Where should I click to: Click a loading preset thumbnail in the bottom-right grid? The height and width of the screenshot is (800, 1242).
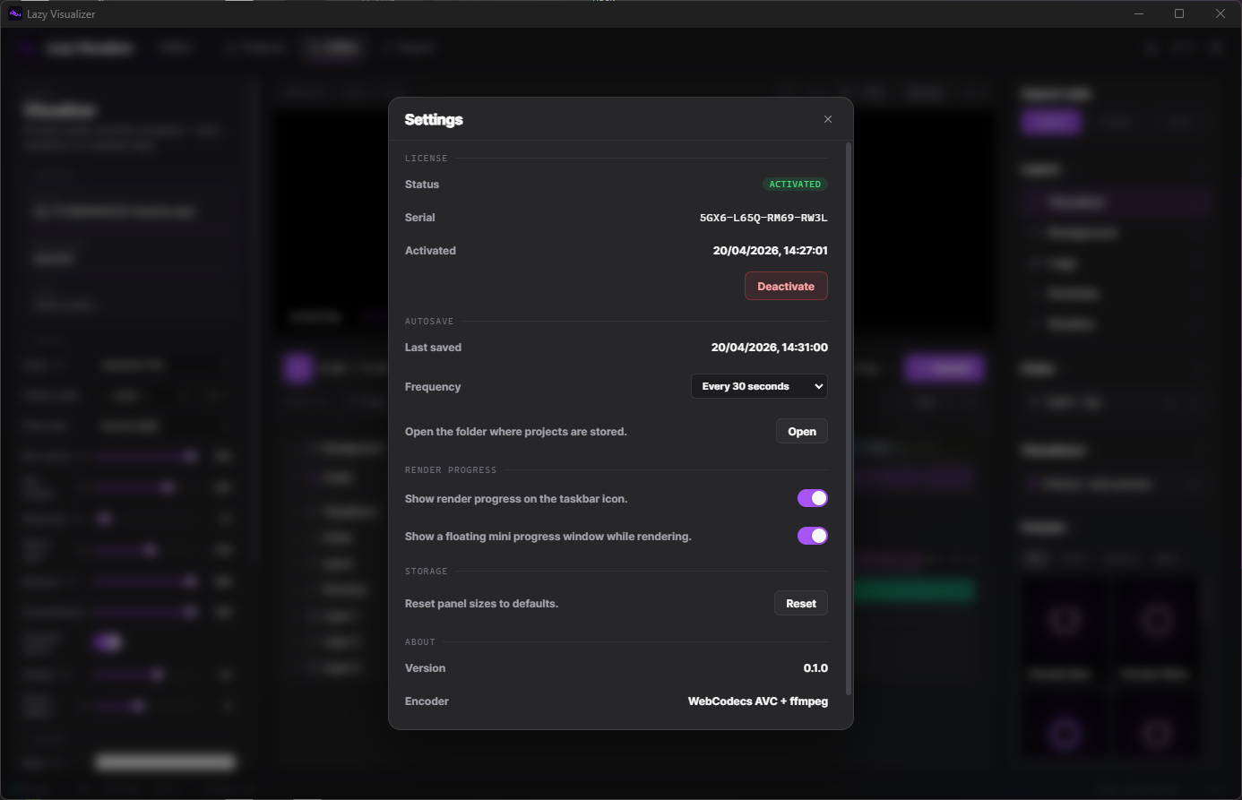click(1064, 619)
